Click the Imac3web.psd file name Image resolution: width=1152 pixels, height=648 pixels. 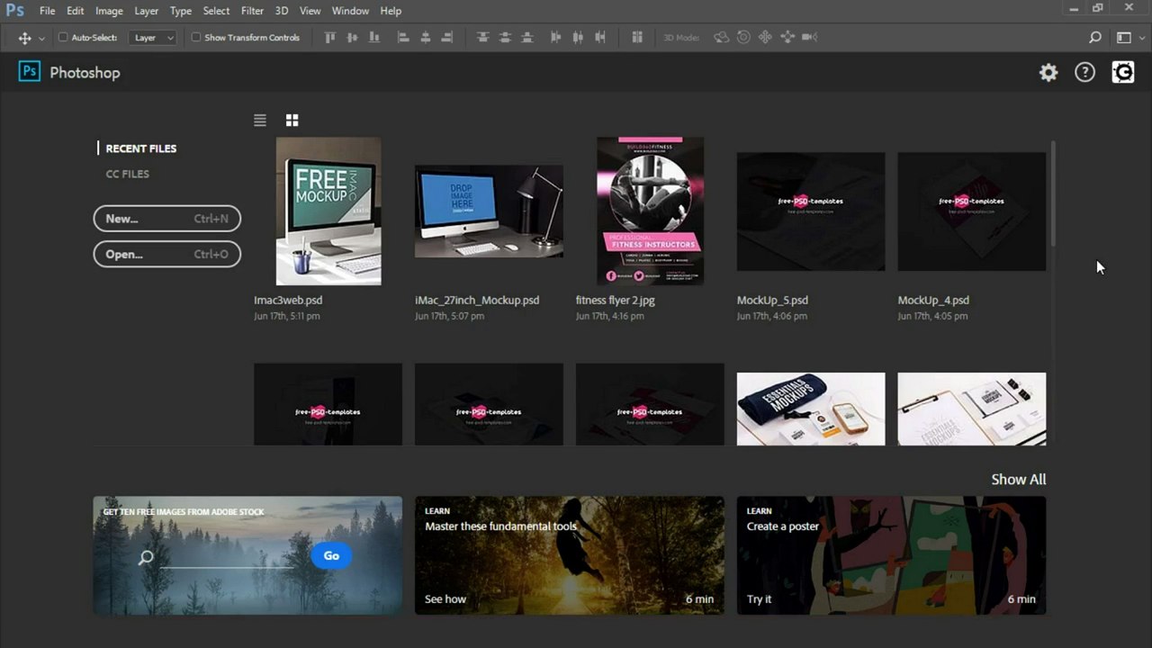[288, 301]
